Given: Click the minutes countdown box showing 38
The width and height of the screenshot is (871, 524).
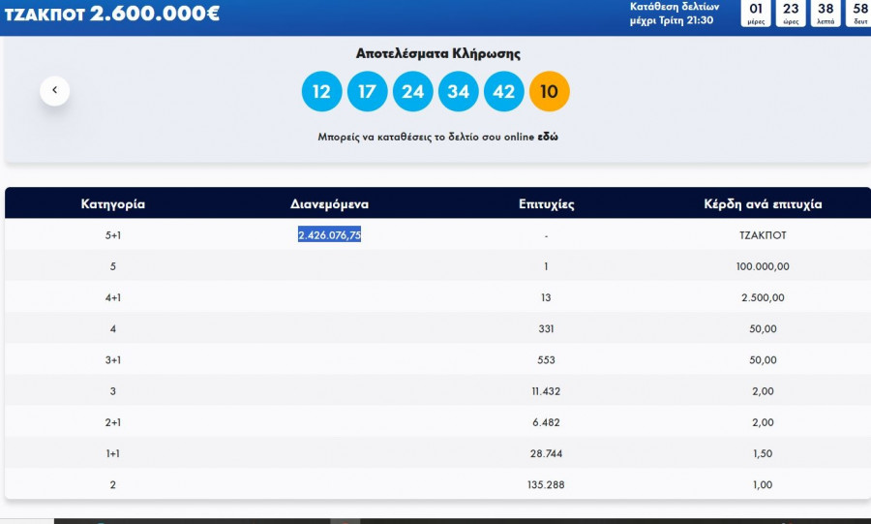Looking at the screenshot, I should (x=826, y=13).
